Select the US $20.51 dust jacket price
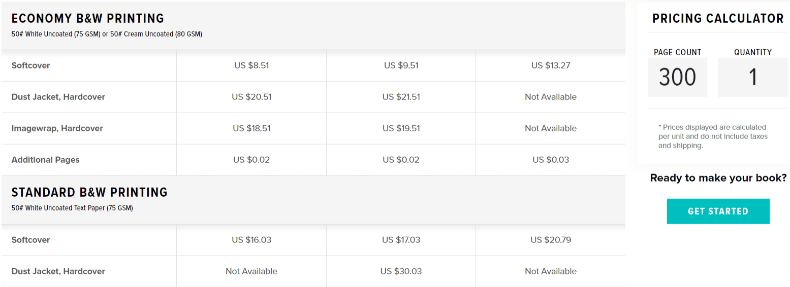 pyautogui.click(x=251, y=97)
